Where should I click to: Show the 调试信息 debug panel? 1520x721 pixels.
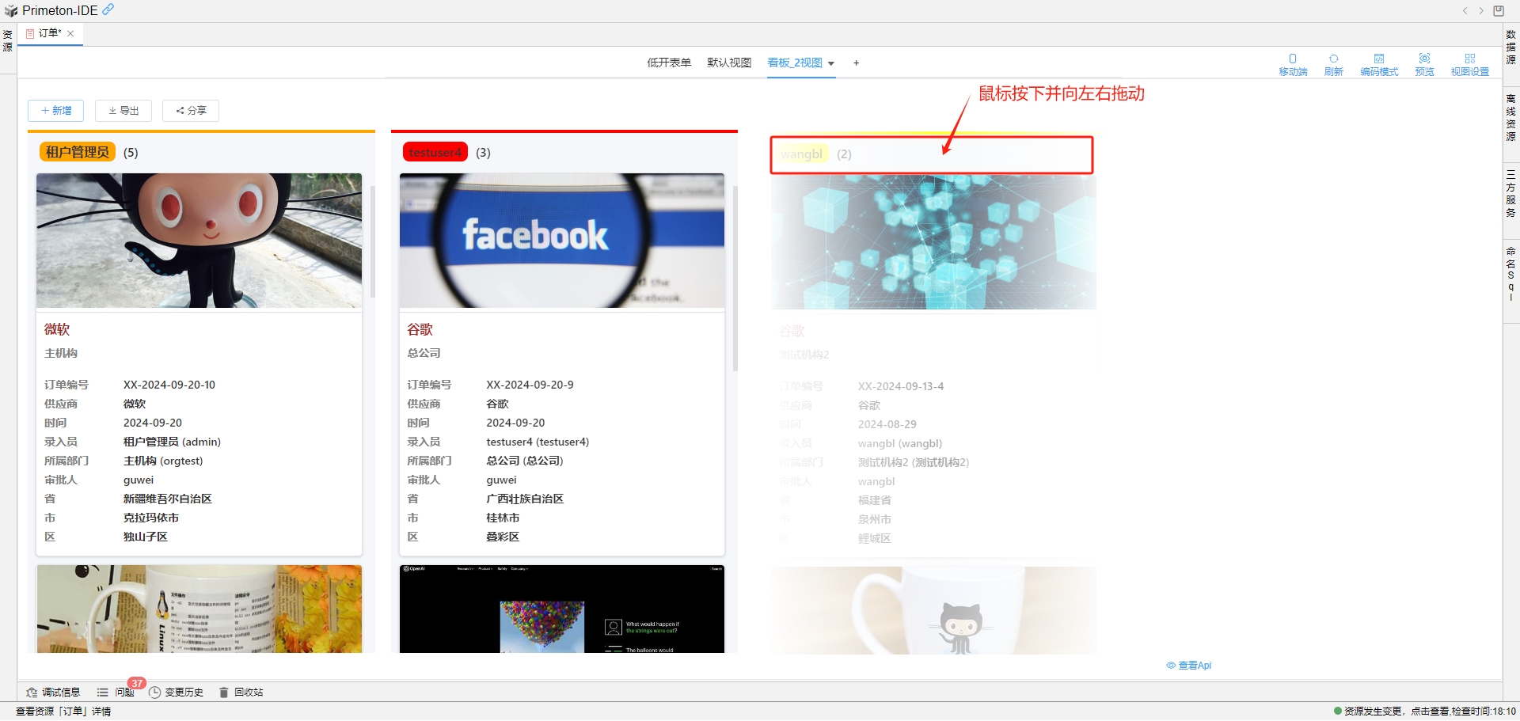click(53, 693)
